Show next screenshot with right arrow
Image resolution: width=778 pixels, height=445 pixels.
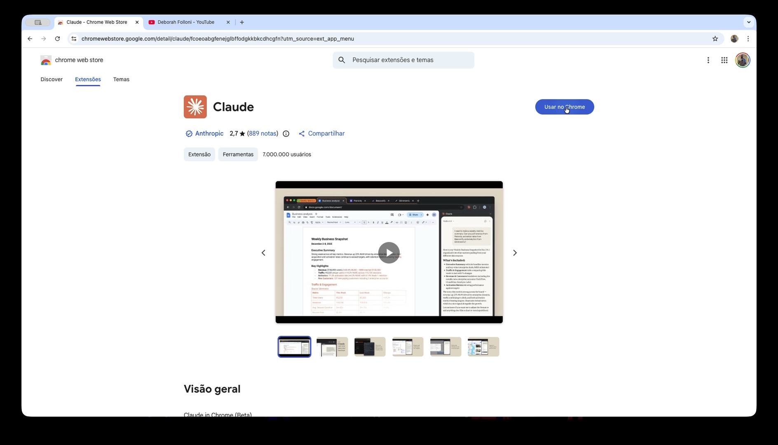515,253
